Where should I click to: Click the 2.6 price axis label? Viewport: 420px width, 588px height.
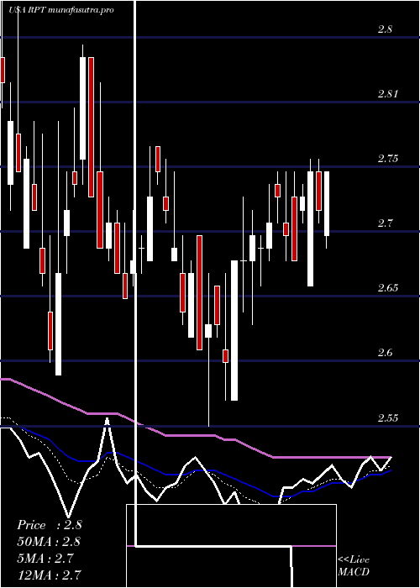385,353
